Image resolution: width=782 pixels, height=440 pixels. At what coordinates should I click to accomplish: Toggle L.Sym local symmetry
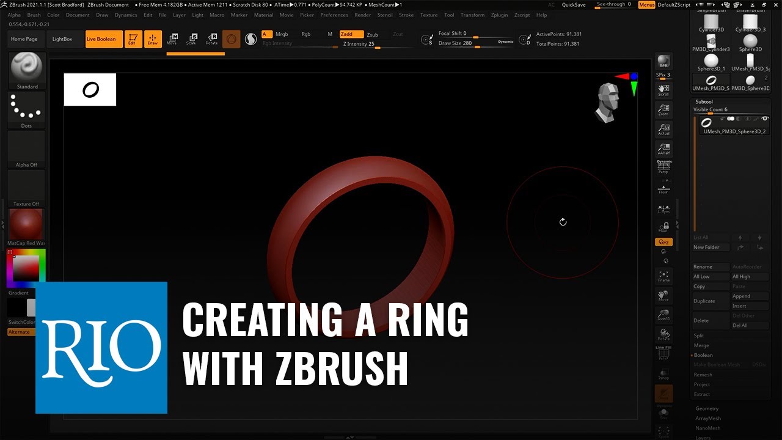pyautogui.click(x=663, y=208)
